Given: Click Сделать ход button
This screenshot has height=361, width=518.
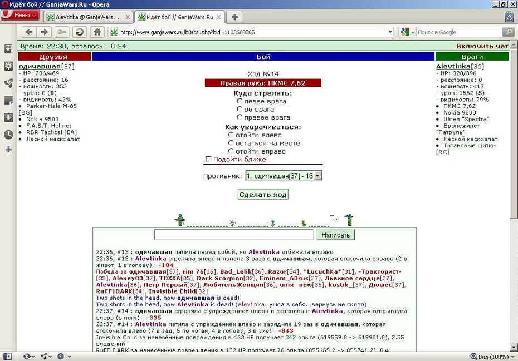Looking at the screenshot, I should coord(263,194).
